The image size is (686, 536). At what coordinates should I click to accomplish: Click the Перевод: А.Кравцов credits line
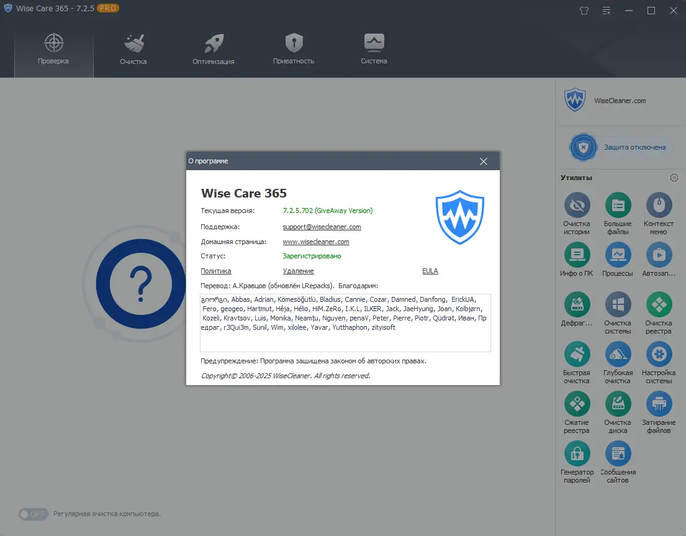[x=289, y=286]
